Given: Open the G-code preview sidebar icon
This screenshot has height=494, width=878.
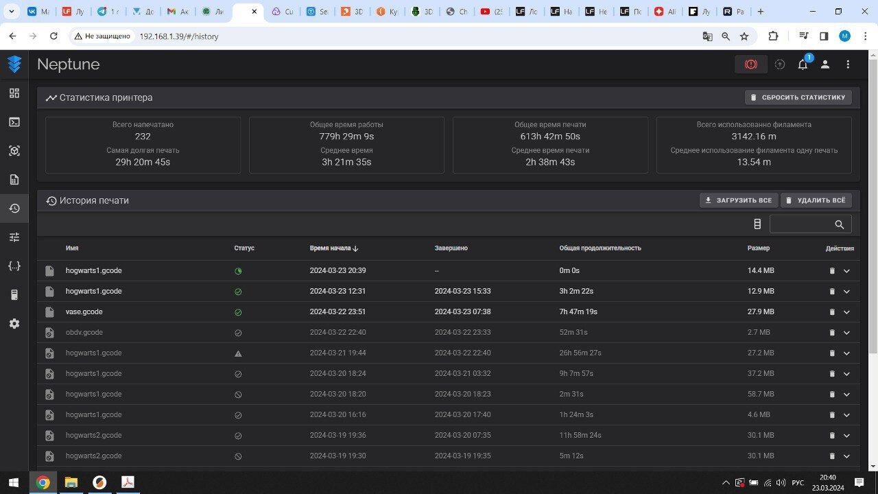Looking at the screenshot, I should pyautogui.click(x=14, y=151).
